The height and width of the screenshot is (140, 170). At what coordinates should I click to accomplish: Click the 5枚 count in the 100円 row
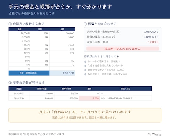tap(40, 53)
